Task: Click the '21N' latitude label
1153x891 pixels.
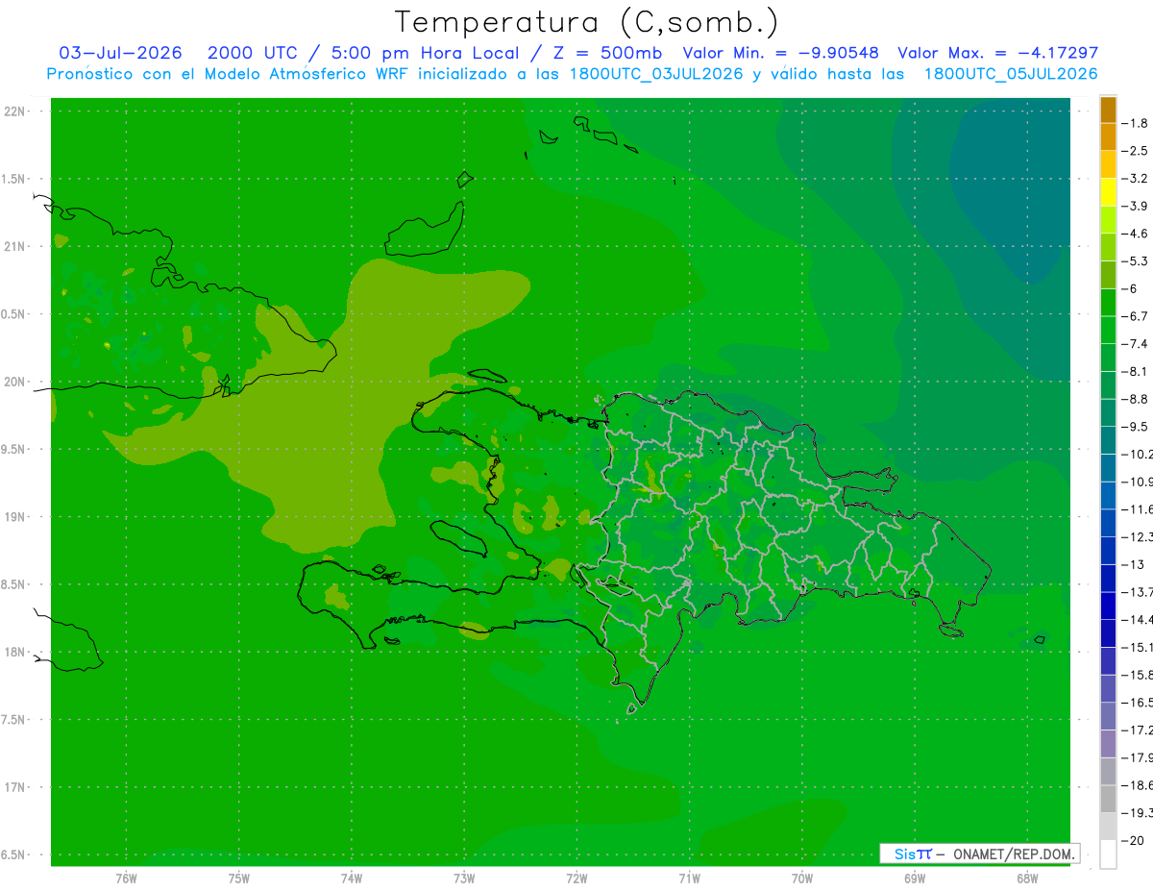Action: [x=14, y=246]
